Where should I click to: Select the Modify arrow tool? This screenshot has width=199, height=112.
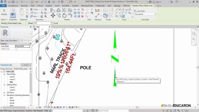coord(4,12)
